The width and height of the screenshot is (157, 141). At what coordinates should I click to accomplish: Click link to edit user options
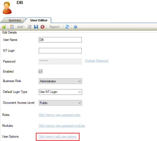(58, 137)
